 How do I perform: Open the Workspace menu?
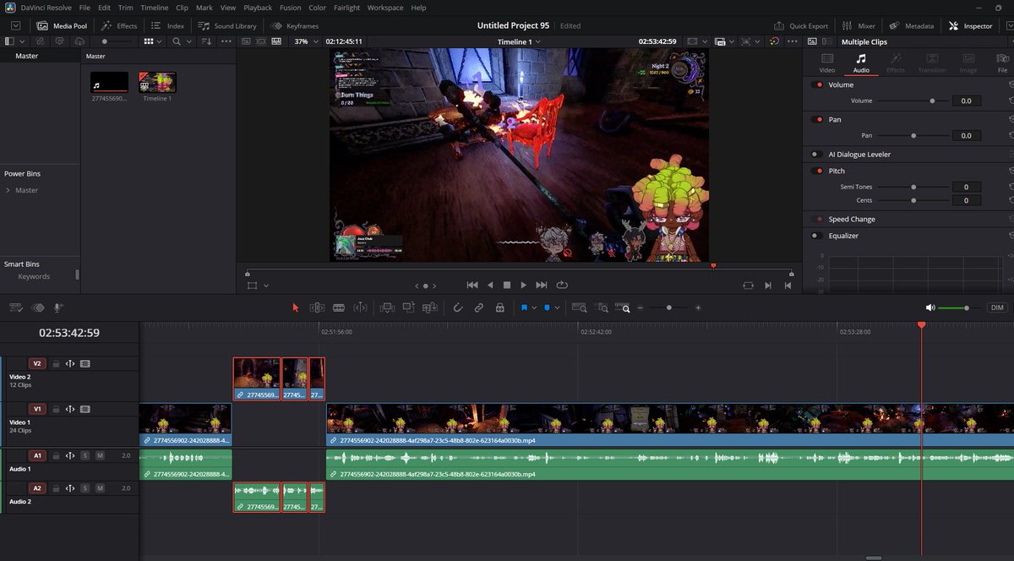(385, 8)
